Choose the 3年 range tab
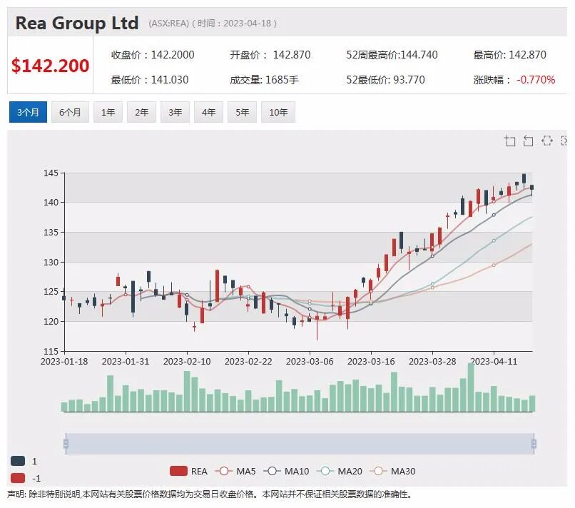The image size is (575, 508). 175,112
